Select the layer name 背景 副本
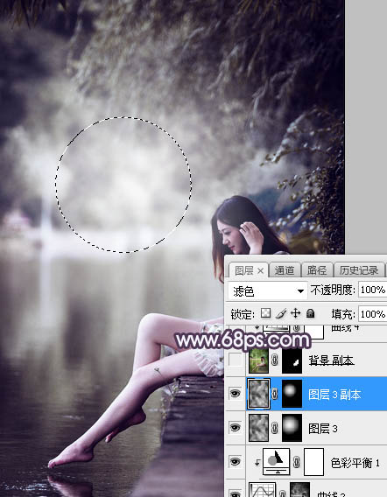This screenshot has height=497, width=387. point(331,360)
